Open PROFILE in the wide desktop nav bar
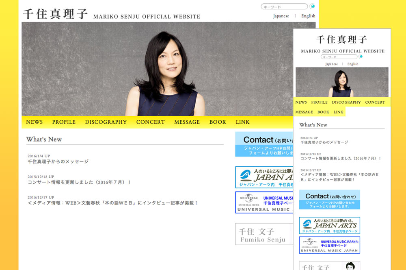 click(64, 122)
